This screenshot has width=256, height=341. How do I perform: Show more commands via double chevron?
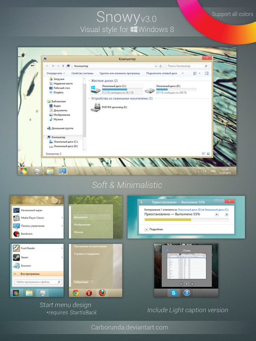coord(183,73)
